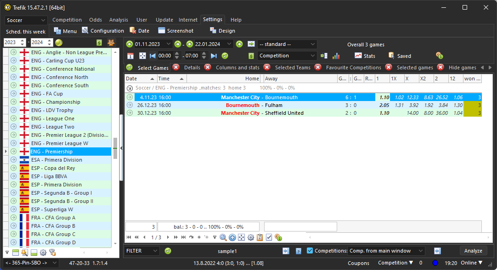Viewport: 497px width, 270px height.
Task: Click the tennis ball icon beside year range
Action: pos(59,43)
